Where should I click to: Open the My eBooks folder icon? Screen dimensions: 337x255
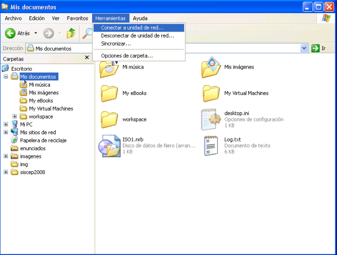pyautogui.click(x=108, y=93)
